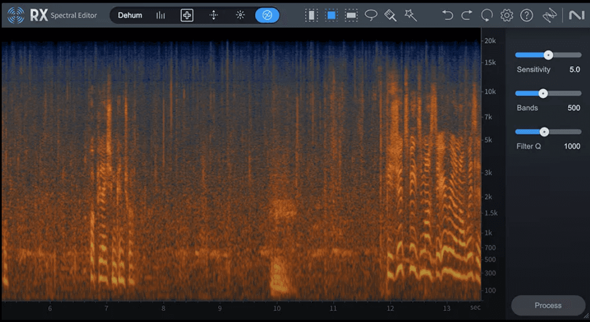Screen dimensions: 590x322
Task: Select the Time-Frequency selection tool
Action: click(x=331, y=16)
